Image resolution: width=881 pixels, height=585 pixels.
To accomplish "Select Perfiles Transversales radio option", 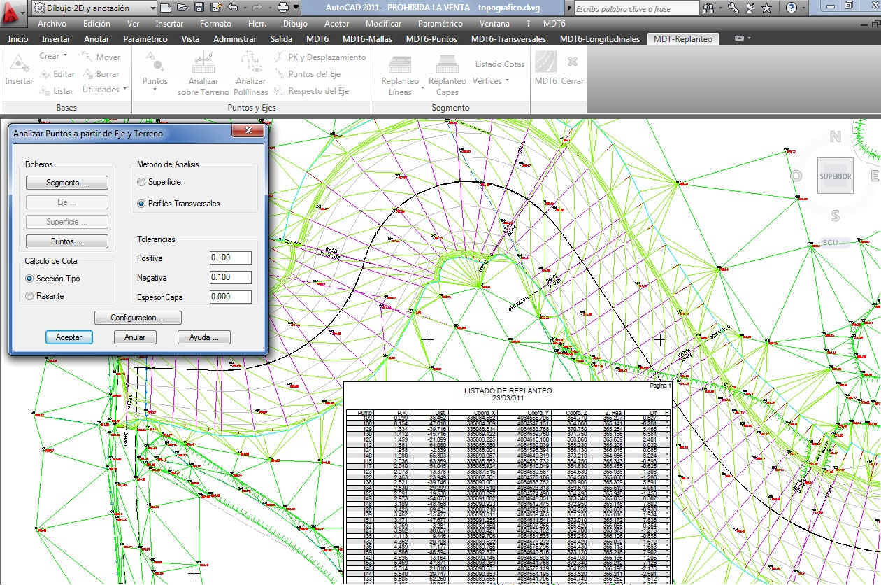I will tap(142, 204).
